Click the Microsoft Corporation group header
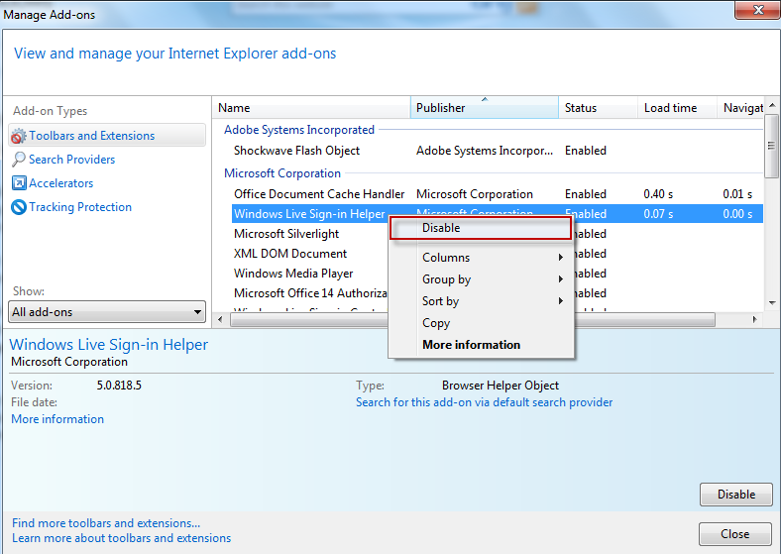Screen dimensions: 781x554 point(282,173)
